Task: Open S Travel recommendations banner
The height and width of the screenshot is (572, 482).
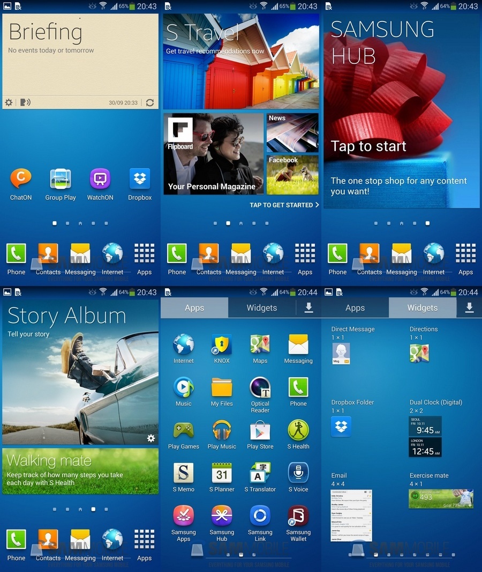Action: coord(241,61)
